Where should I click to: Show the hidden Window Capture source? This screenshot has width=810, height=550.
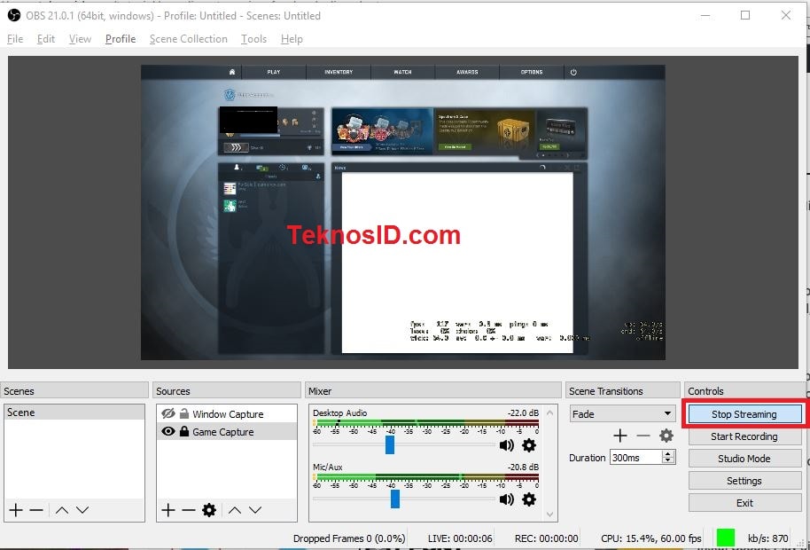point(168,413)
